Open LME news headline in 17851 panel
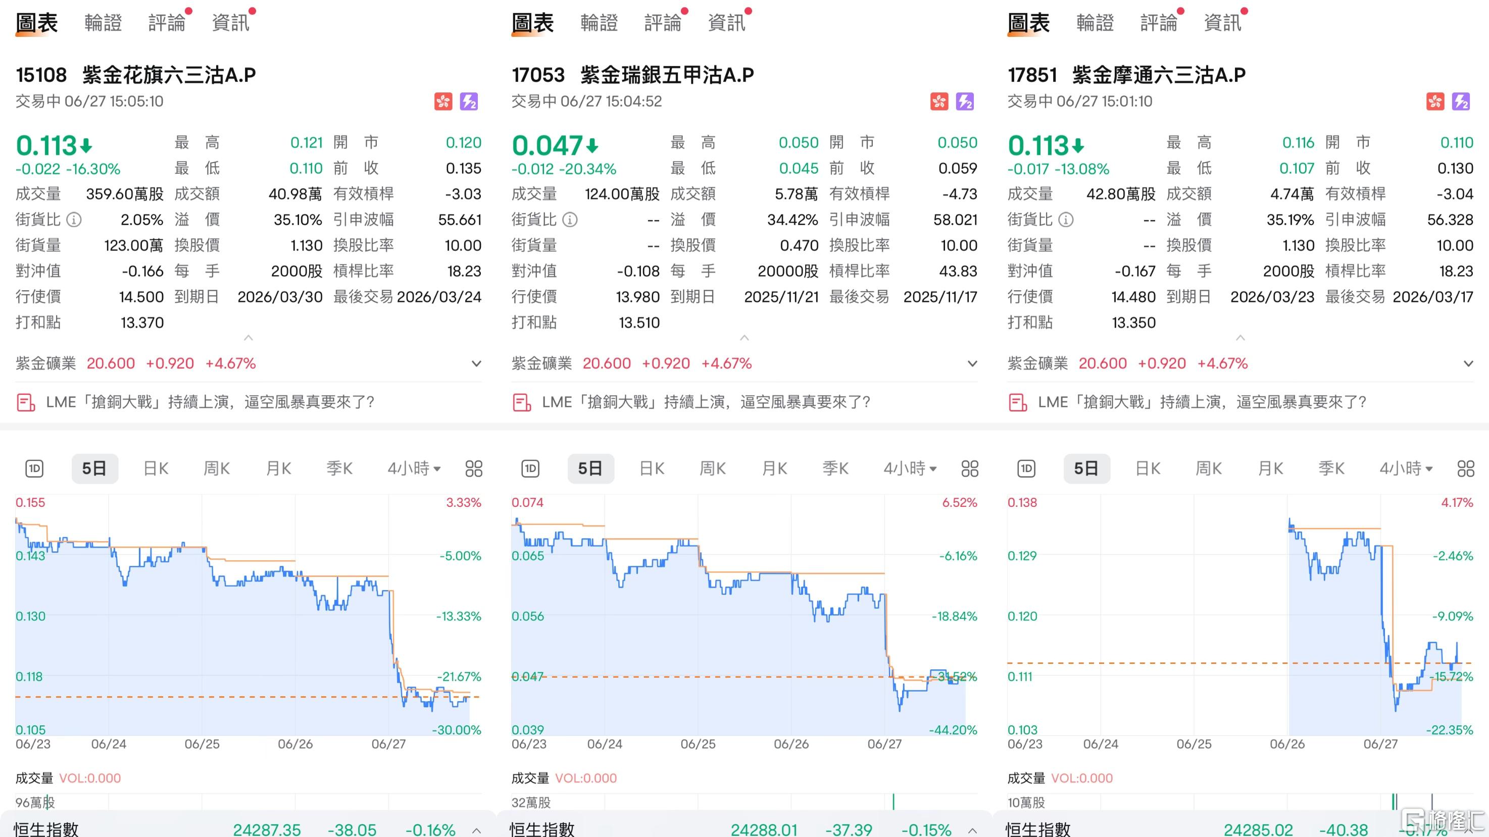Viewport: 1489px width, 837px height. (x=1202, y=402)
